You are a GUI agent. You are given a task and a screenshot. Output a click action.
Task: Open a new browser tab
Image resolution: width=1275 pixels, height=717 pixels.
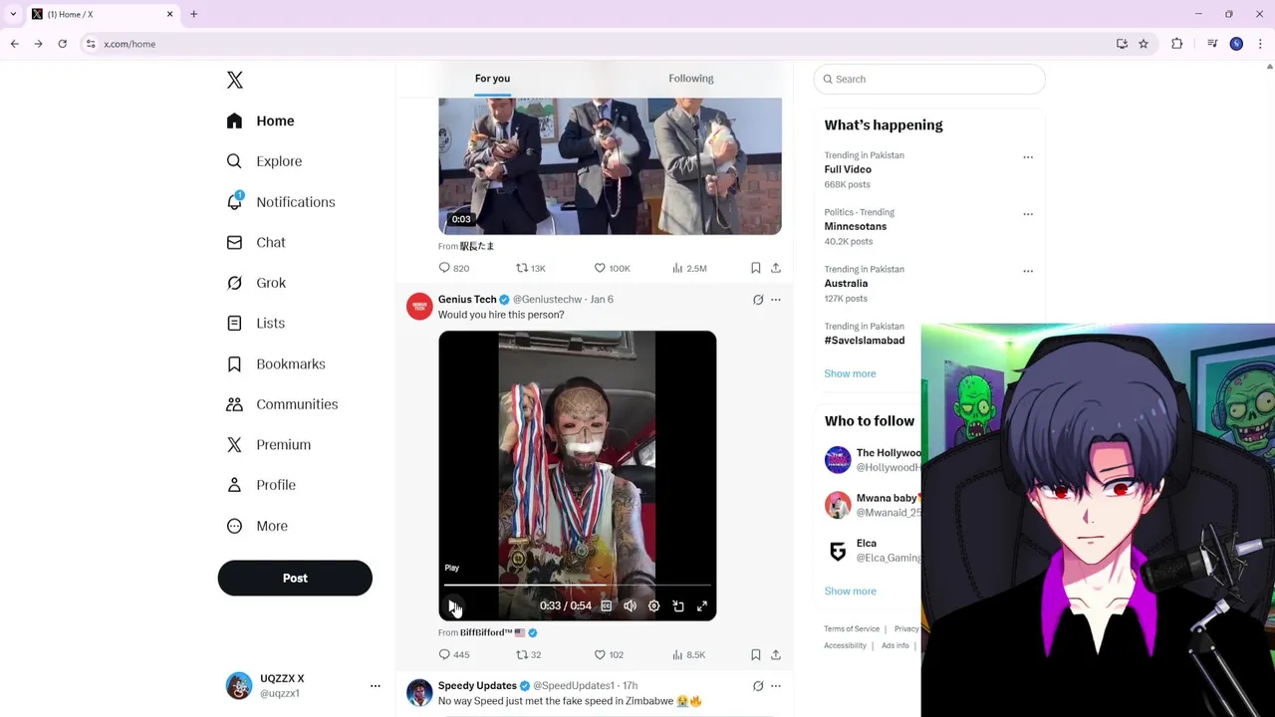click(x=194, y=14)
